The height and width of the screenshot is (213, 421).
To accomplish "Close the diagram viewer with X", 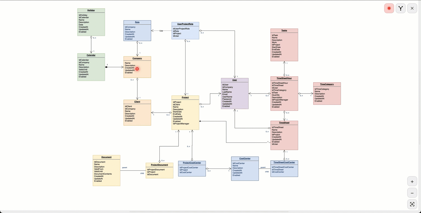I will 412,8.
